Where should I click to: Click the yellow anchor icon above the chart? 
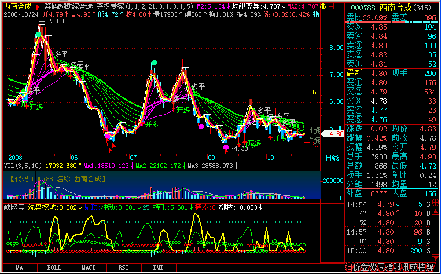[324, 6]
